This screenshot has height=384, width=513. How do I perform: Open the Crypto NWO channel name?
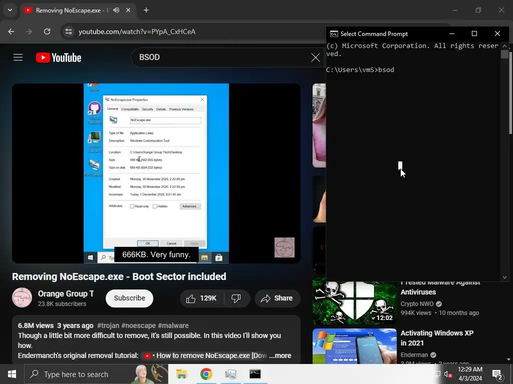(417, 304)
